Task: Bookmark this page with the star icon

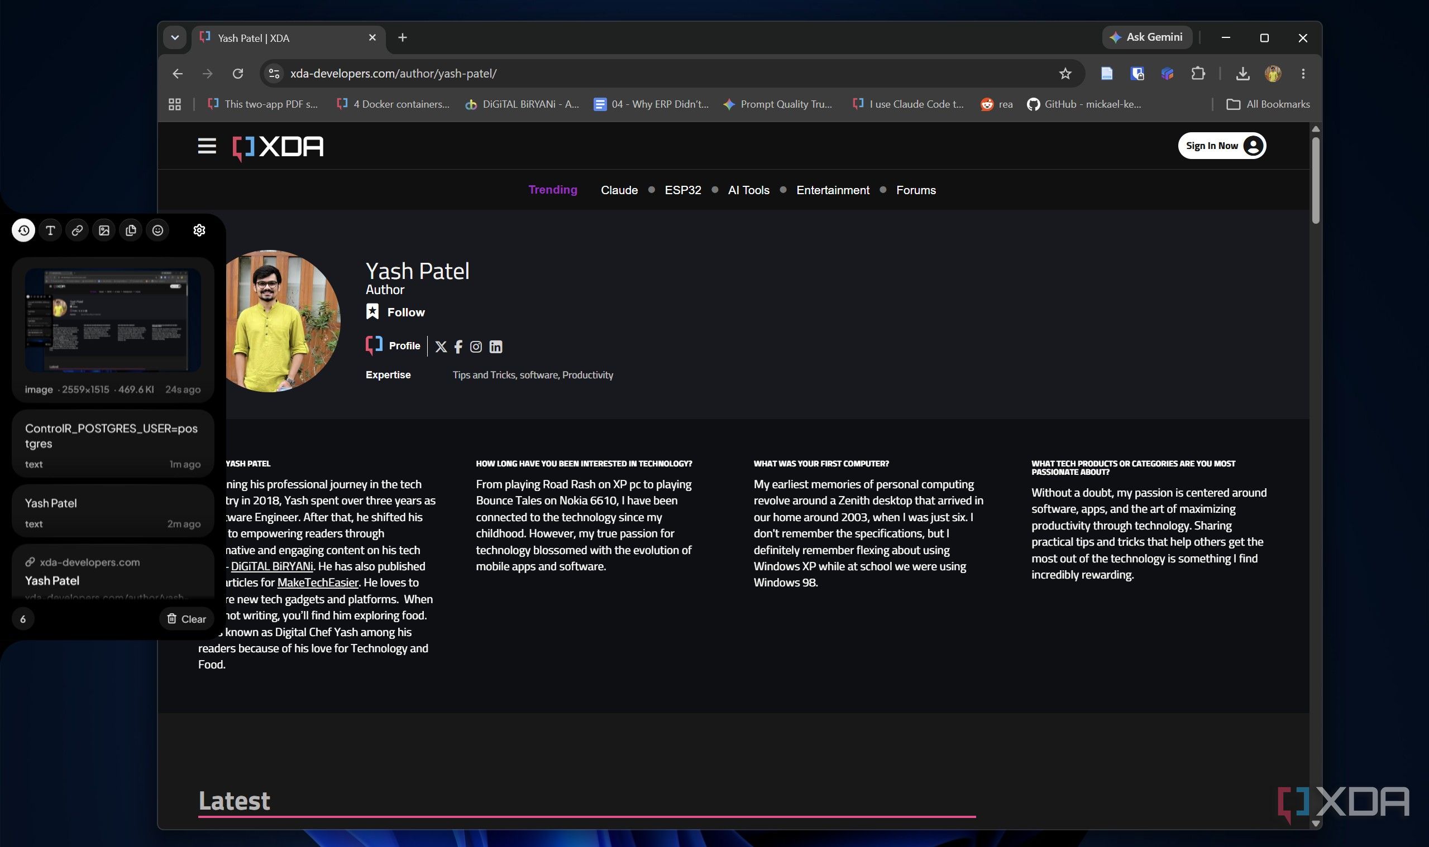Action: pos(1065,74)
